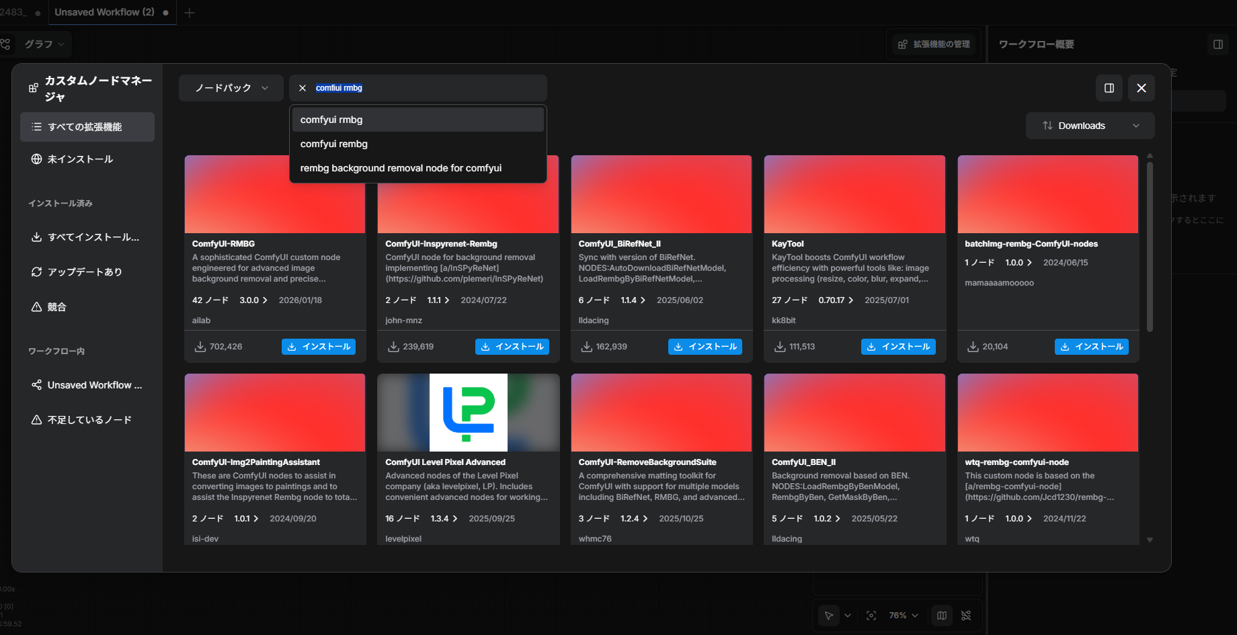Click the search input field with 'comfiui rmbg'
1237x635 pixels.
click(x=417, y=88)
